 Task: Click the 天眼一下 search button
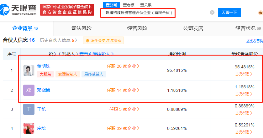tap(229, 12)
